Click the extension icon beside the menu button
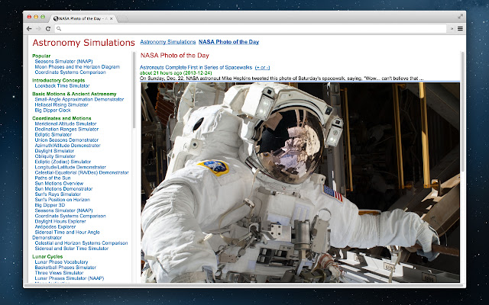Image resolution: width=489 pixels, height=305 pixels. pos(452,29)
